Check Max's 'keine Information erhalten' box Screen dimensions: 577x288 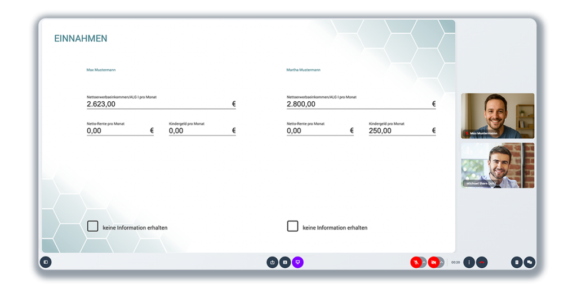[x=92, y=226]
